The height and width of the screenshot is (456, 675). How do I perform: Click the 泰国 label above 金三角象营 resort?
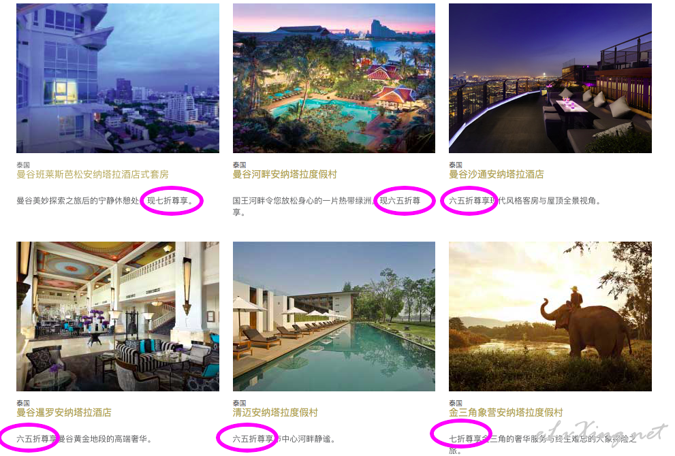coord(456,404)
